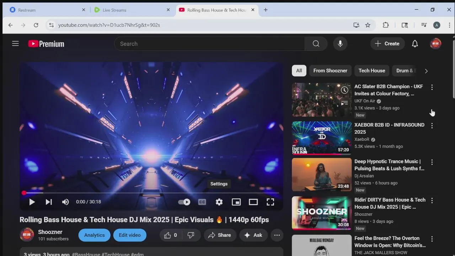Open the media control icon in Chrome toolbar
Image resolution: width=455 pixels, height=256 pixels.
424,25
